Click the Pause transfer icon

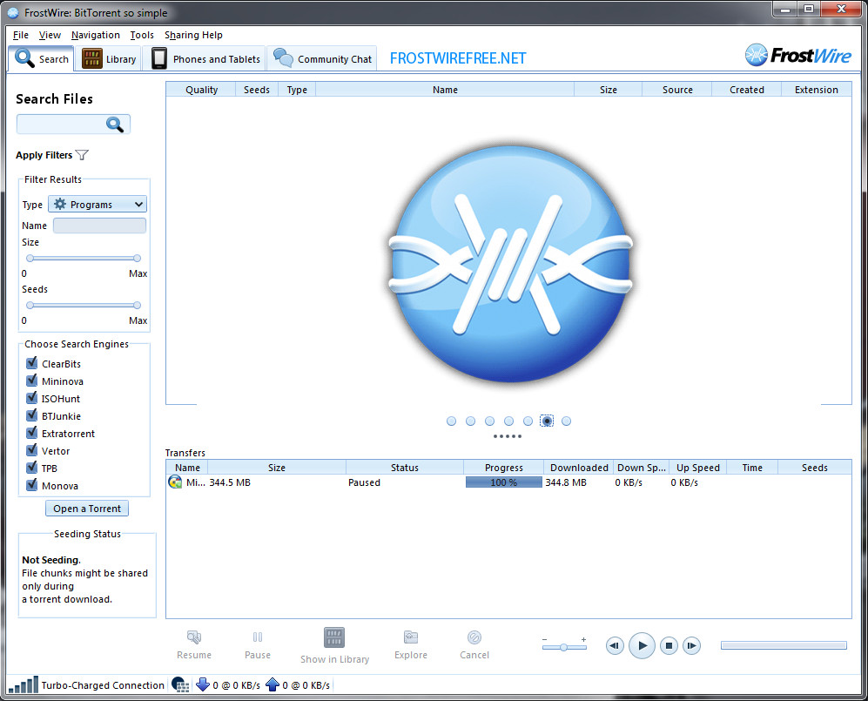point(258,637)
